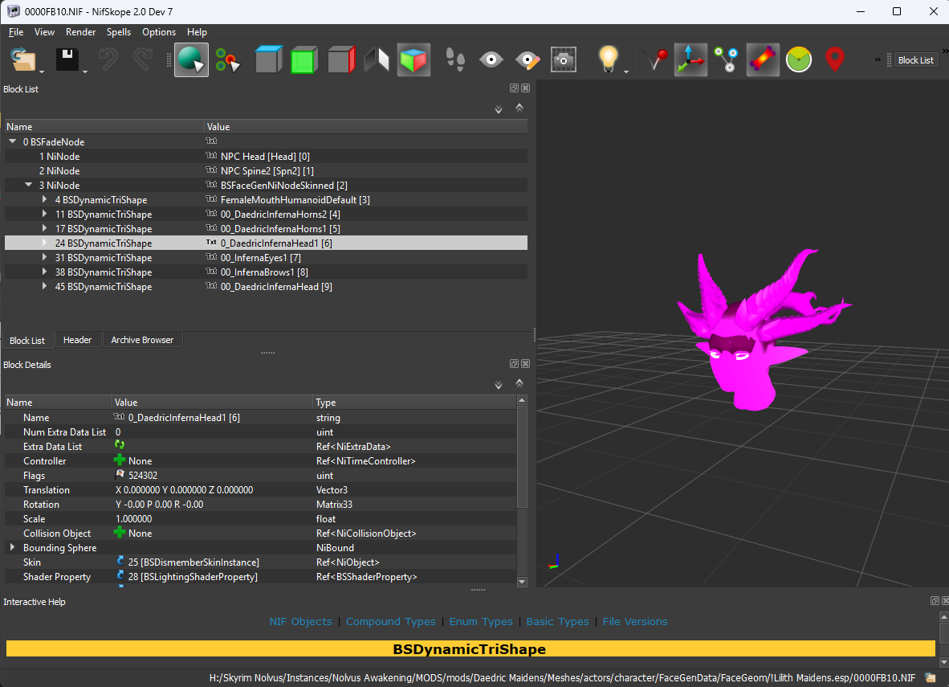Click Shader Property link arrow icon
Viewport: 949px width, 687px height.
coord(120,576)
